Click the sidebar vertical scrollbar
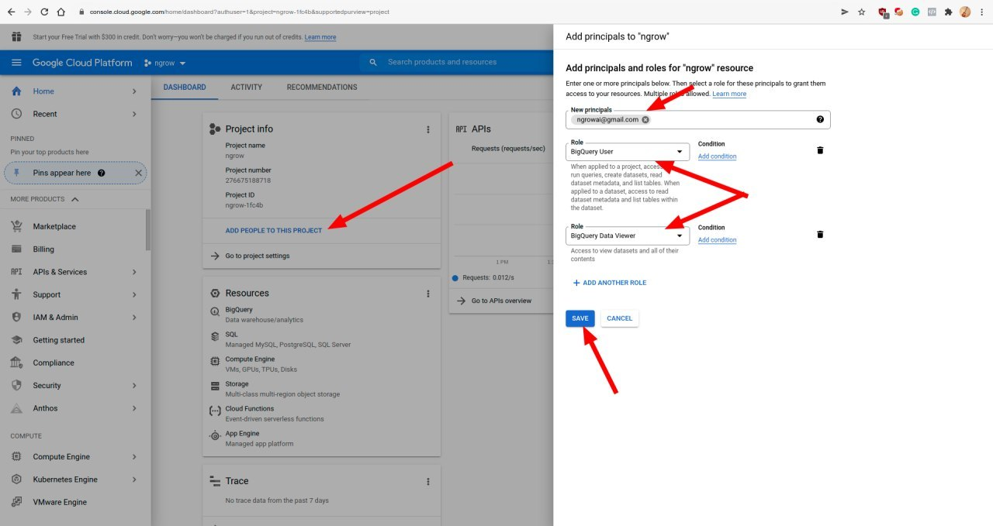Viewport: 993px width, 526px height. (x=148, y=229)
